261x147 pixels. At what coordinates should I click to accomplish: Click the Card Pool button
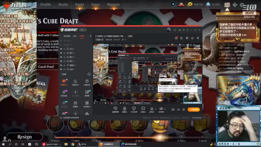[x=46, y=67]
